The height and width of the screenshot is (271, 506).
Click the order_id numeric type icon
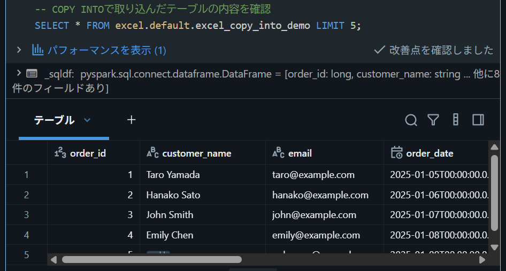point(60,153)
